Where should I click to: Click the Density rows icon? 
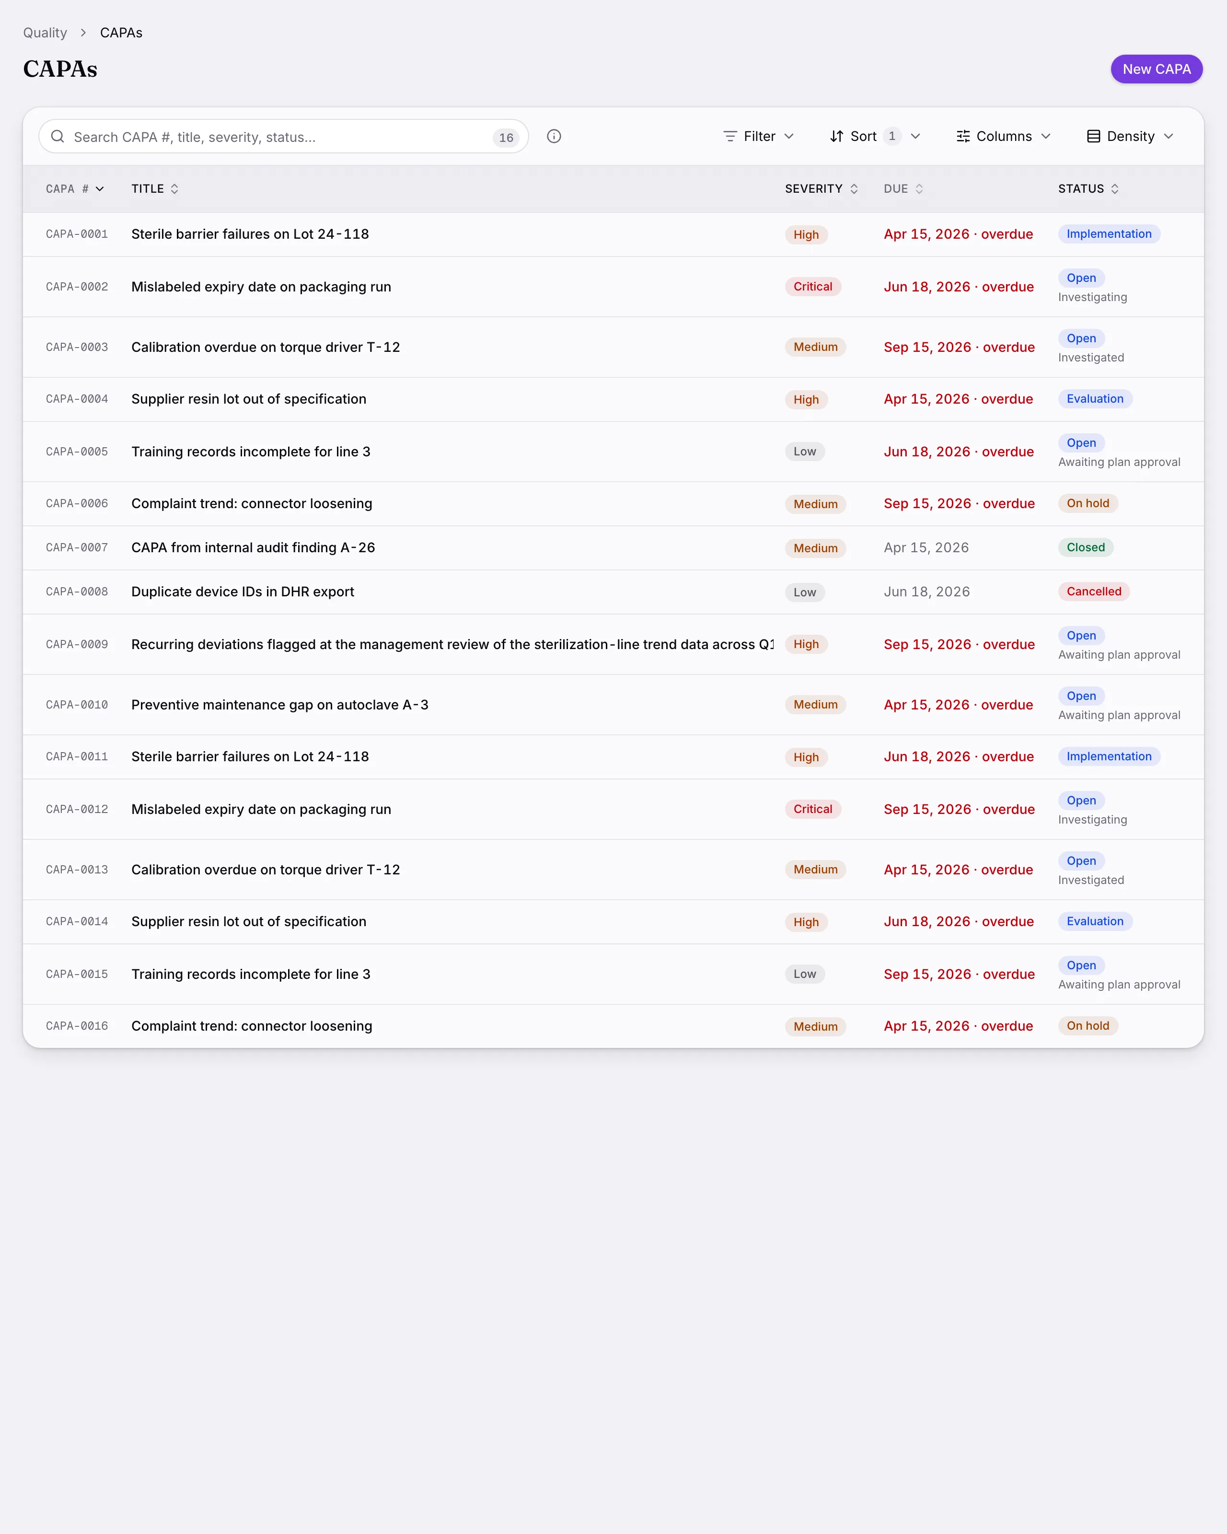point(1094,136)
